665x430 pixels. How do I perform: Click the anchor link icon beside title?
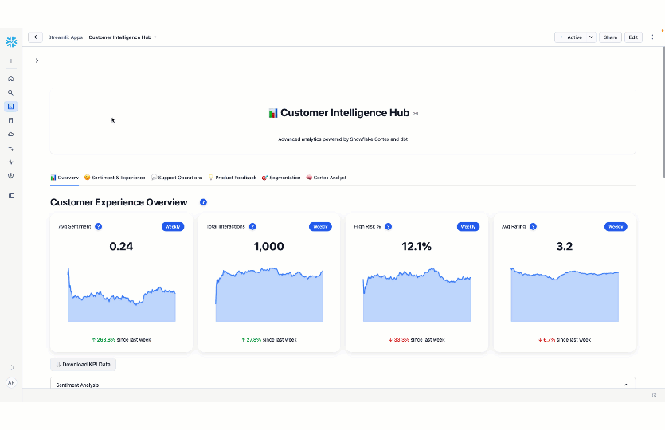pyautogui.click(x=415, y=113)
